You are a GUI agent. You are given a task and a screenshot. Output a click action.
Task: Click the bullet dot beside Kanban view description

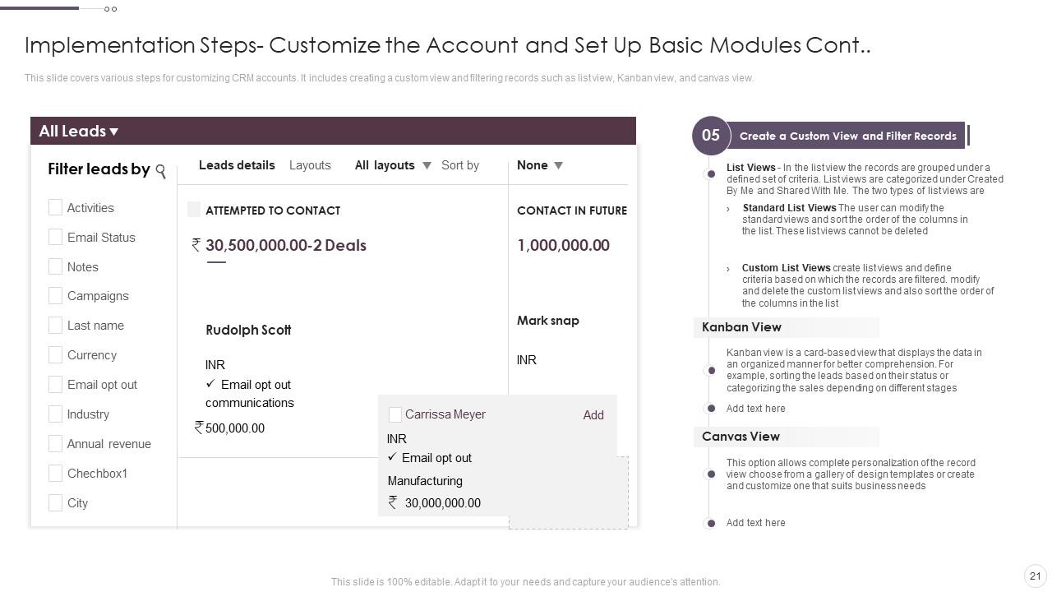(x=711, y=370)
